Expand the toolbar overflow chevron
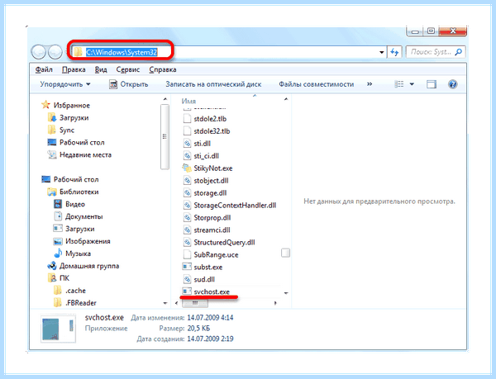 tap(370, 84)
